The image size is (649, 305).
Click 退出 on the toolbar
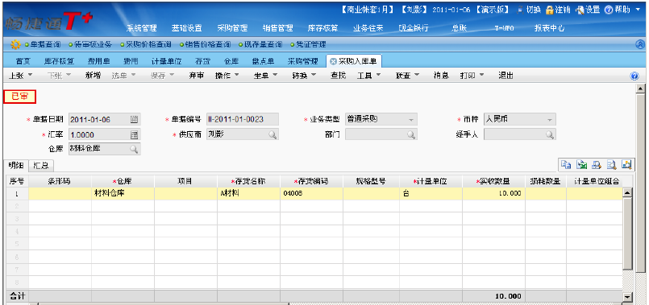(x=505, y=76)
